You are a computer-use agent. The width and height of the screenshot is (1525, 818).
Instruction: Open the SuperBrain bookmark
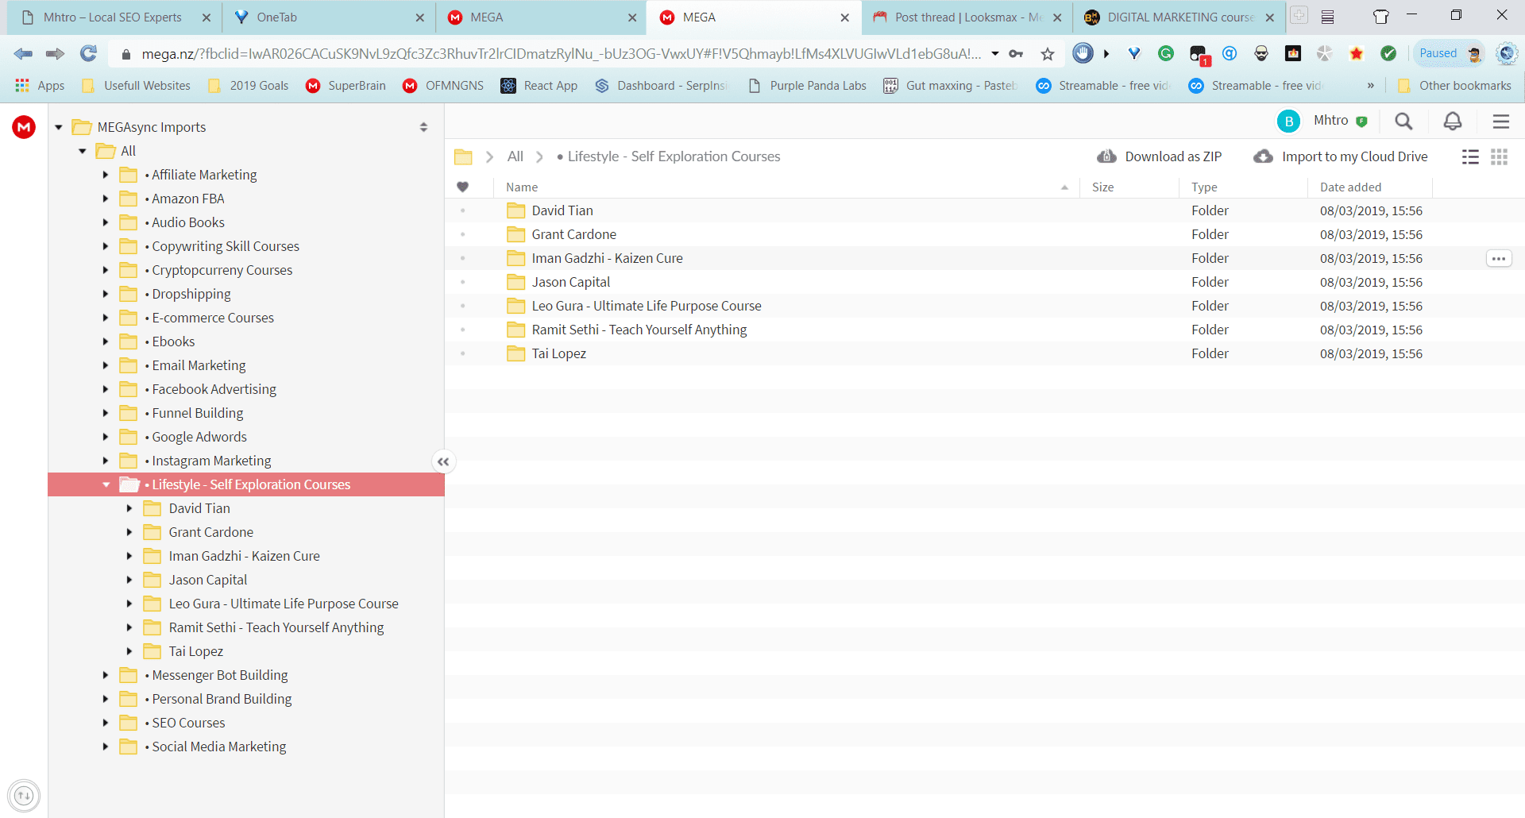click(x=346, y=85)
